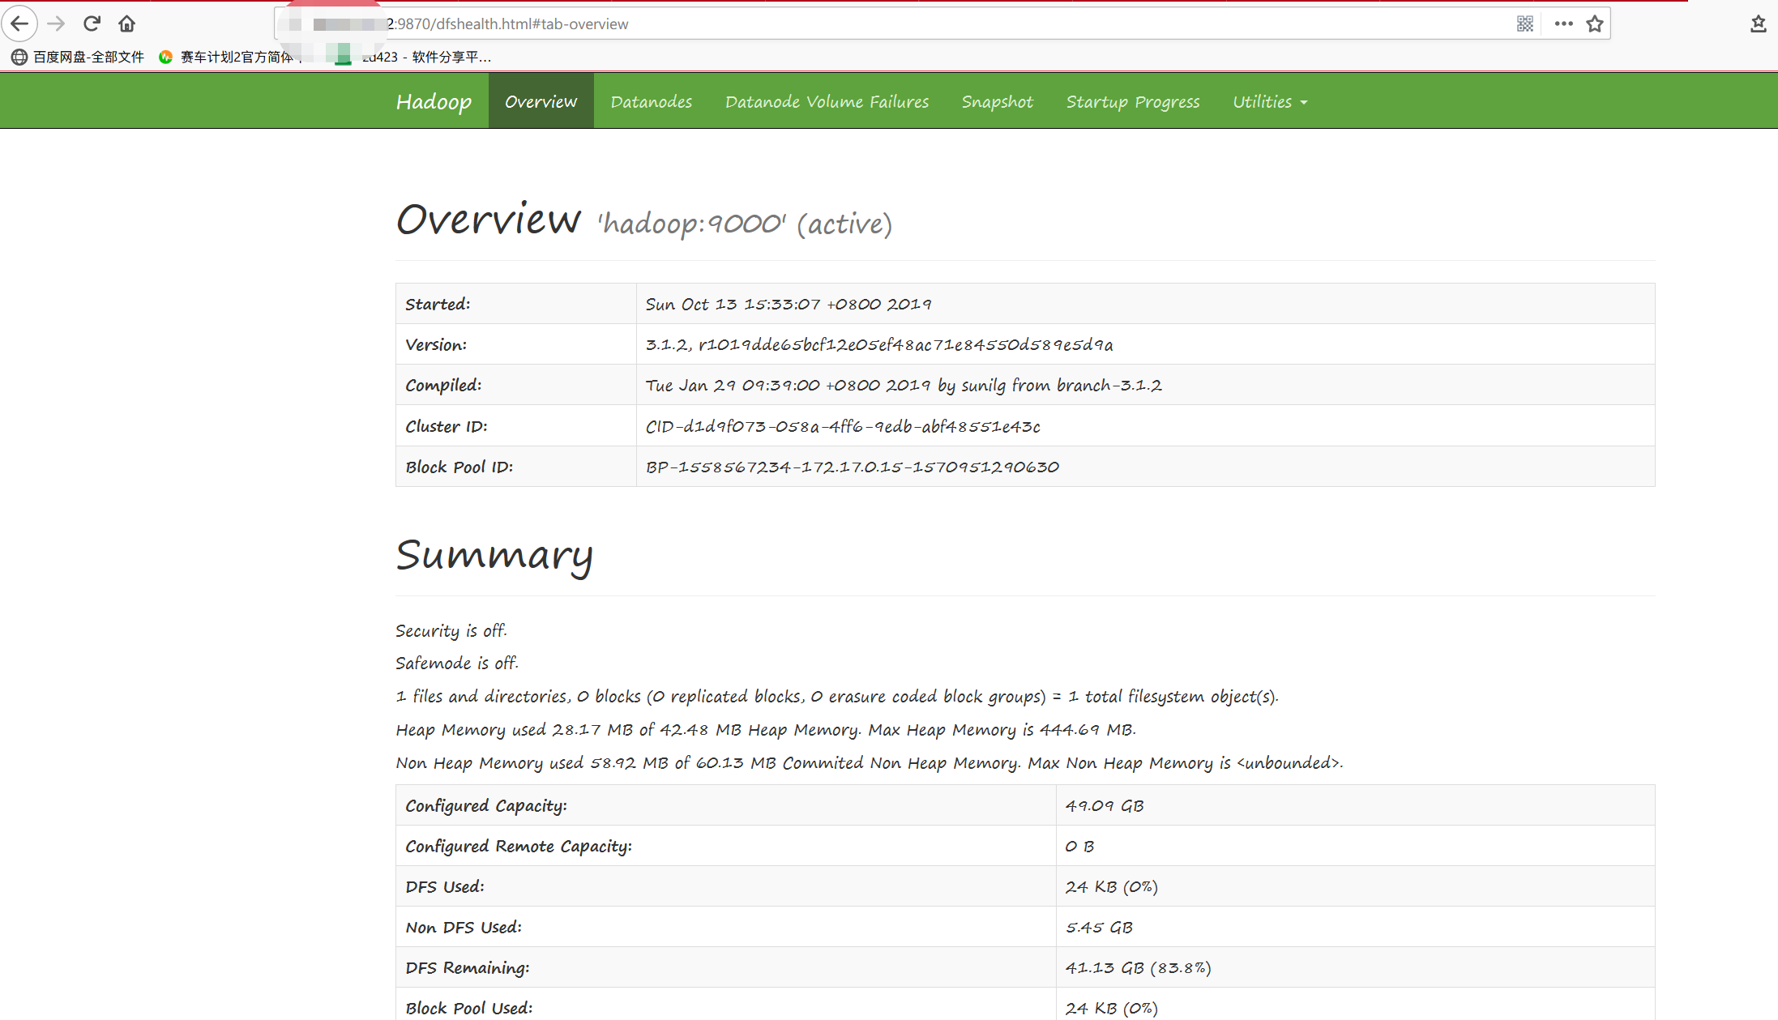This screenshot has width=1778, height=1020.
Task: Select Configured Remote Capacity value 0 B
Action: tap(1079, 846)
